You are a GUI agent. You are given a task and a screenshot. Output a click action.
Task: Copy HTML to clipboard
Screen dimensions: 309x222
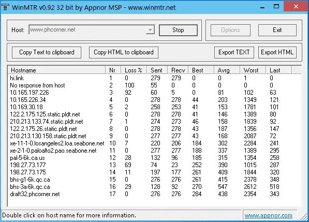(124, 52)
